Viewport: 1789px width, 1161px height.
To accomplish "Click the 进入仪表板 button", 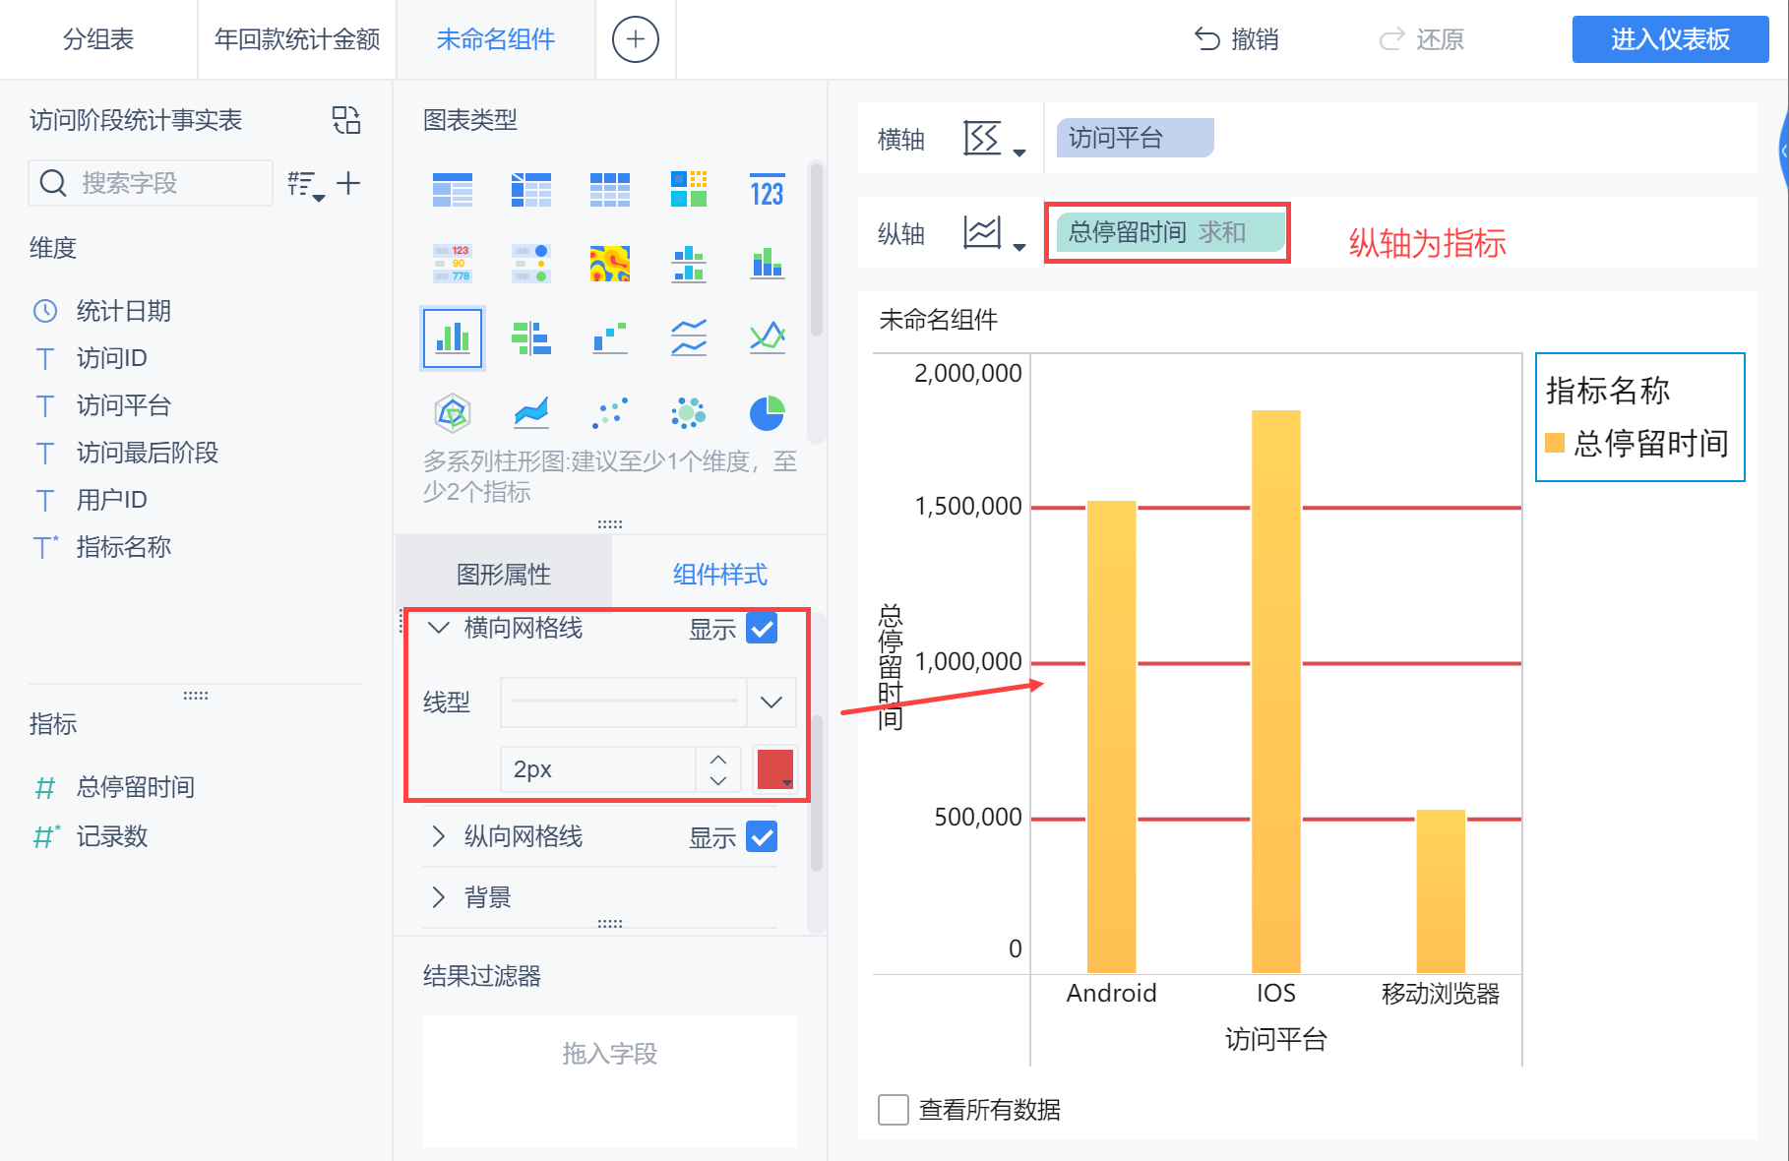I will click(1671, 39).
